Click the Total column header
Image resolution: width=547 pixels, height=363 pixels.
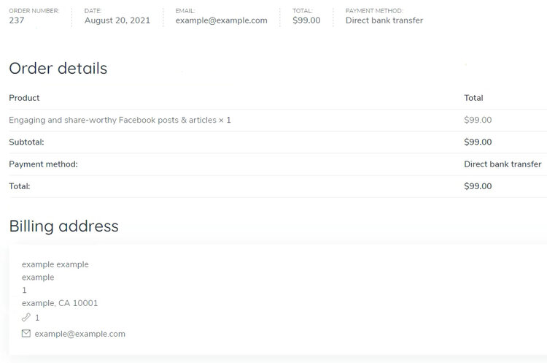click(473, 98)
